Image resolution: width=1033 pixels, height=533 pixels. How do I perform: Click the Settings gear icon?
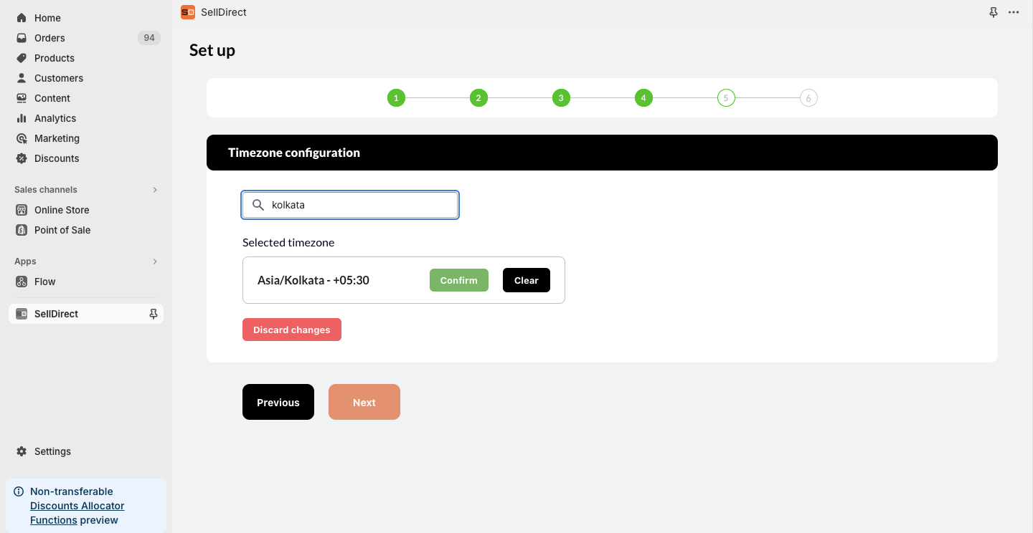22,451
